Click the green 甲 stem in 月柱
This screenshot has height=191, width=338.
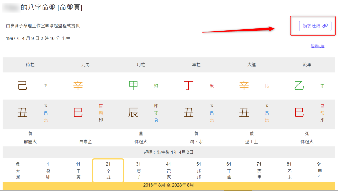click(x=133, y=86)
